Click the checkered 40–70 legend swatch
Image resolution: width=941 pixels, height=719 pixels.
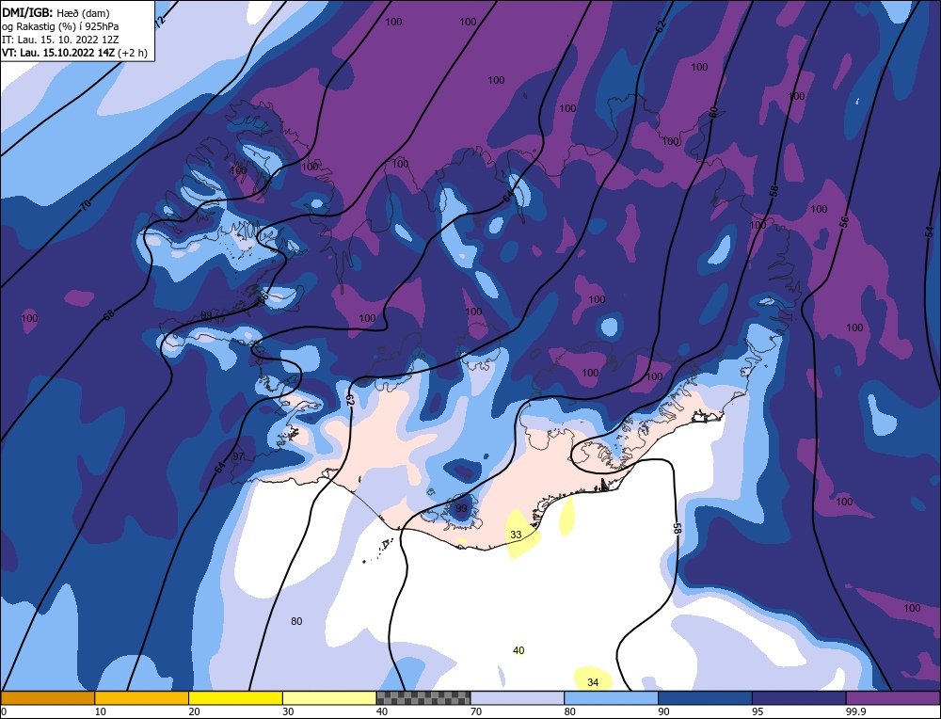click(x=423, y=697)
